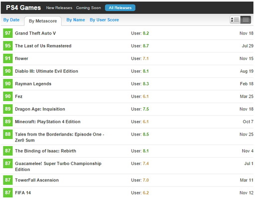Sort the list By User Score

point(104,20)
